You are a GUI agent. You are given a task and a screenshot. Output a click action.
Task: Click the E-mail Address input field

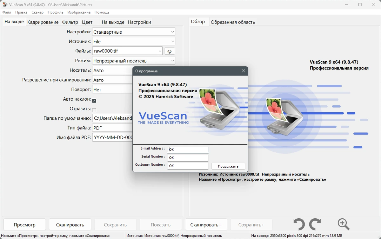(x=188, y=149)
